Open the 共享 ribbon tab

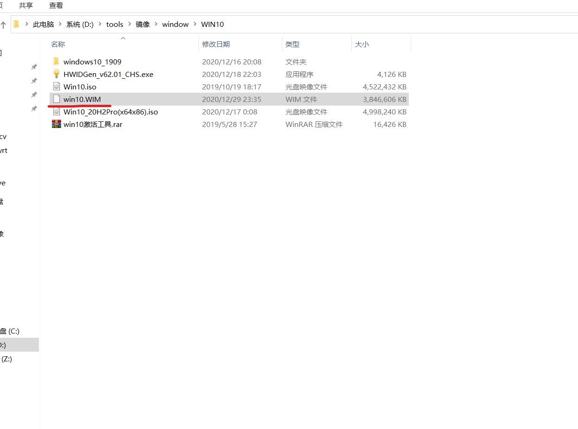pyautogui.click(x=26, y=6)
